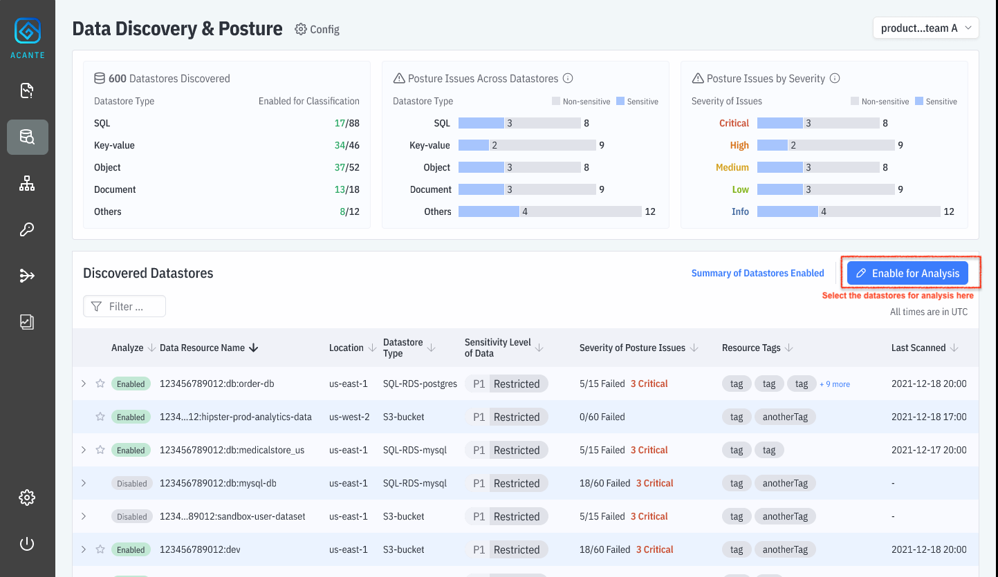Click info icon beside Posture Issues Across Datastores
Image resolution: width=998 pixels, height=577 pixels.
tap(568, 78)
